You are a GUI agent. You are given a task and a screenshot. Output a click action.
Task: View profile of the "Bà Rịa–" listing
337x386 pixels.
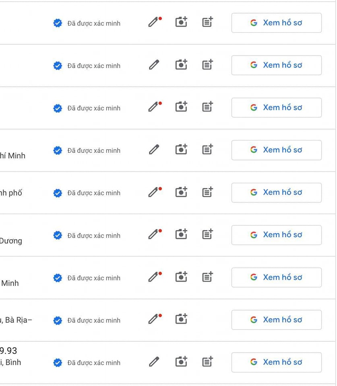coord(276,320)
